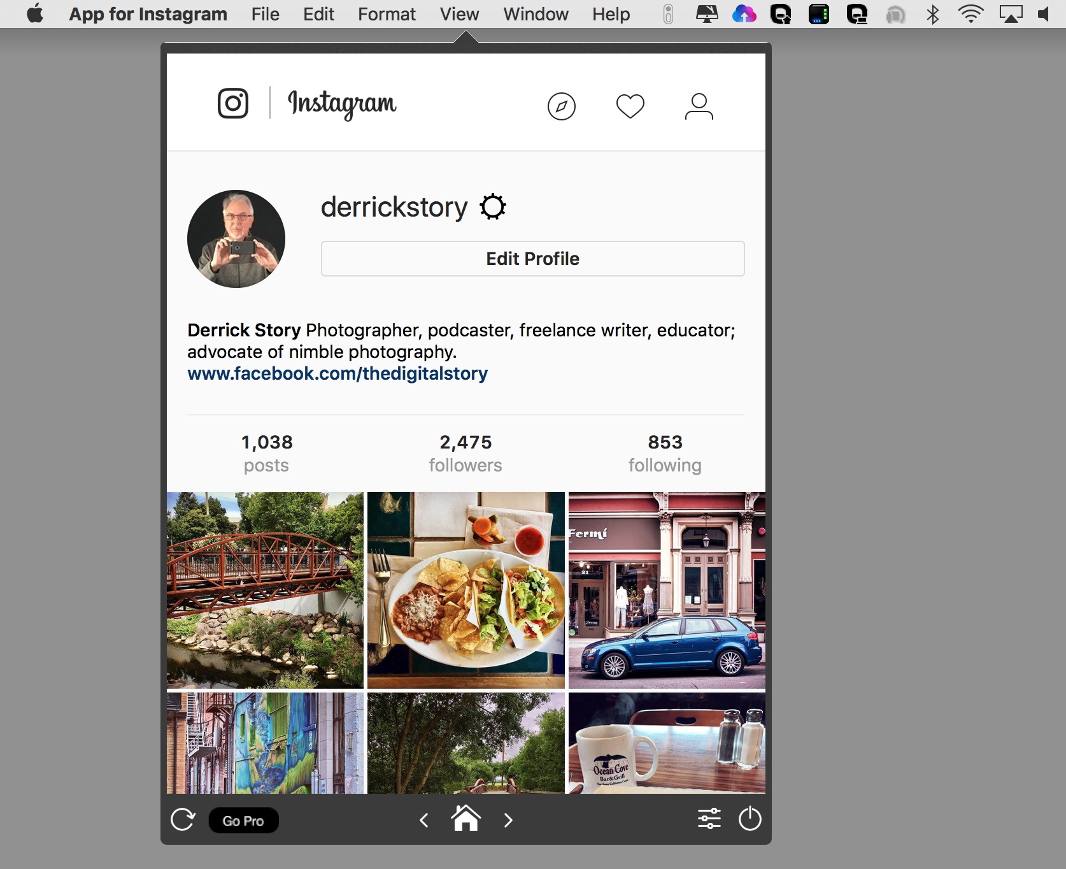
Task: Open the profile person icon
Action: (x=699, y=106)
